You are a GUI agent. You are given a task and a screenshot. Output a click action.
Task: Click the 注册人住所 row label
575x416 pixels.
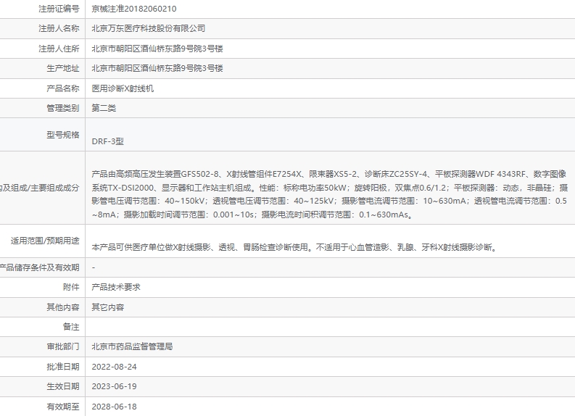pyautogui.click(x=59, y=49)
